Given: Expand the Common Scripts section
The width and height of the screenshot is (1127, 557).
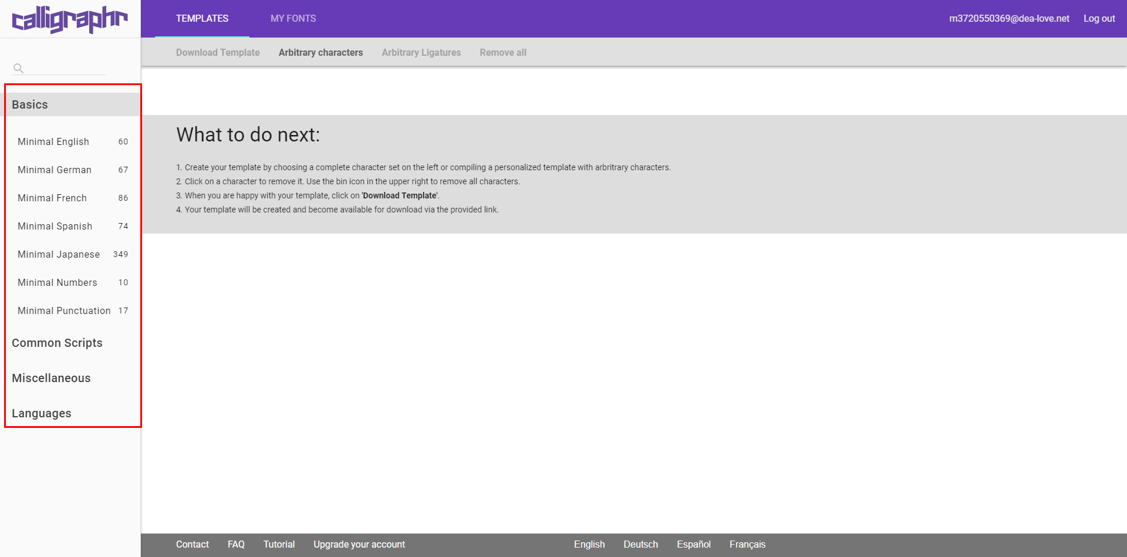Looking at the screenshot, I should tap(57, 343).
